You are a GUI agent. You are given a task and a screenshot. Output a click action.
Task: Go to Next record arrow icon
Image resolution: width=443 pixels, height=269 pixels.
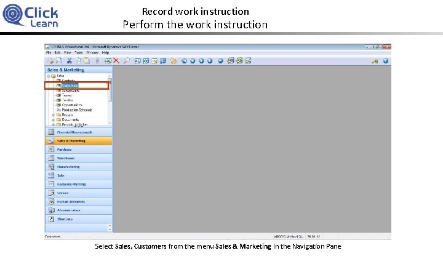pyautogui.click(x=201, y=61)
